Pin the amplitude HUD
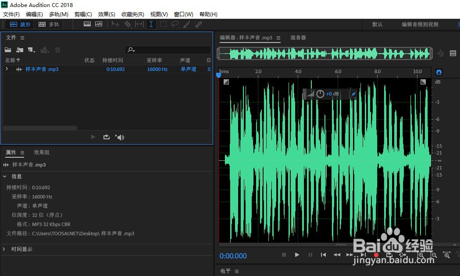The width and height of the screenshot is (460, 276). coord(353,94)
